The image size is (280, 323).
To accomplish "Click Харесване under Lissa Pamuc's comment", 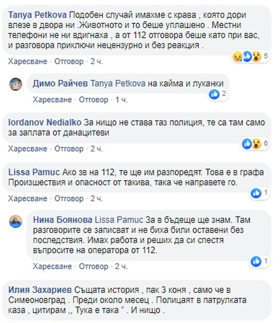I will click(x=28, y=198).
